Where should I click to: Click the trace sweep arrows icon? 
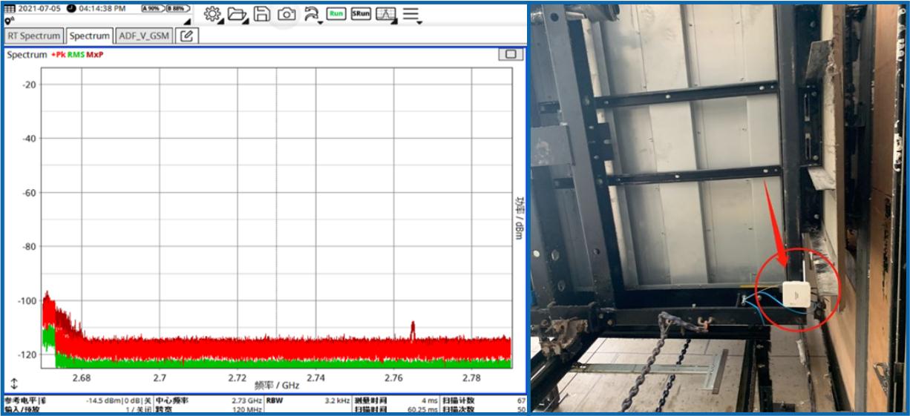point(312,13)
